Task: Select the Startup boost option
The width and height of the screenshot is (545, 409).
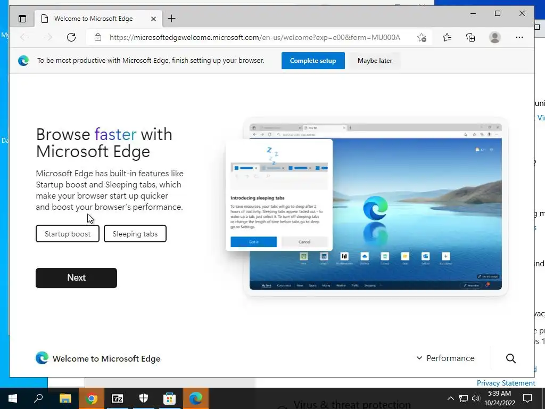Action: [68, 234]
